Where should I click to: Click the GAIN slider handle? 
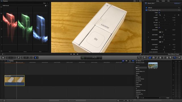pos(165,20)
